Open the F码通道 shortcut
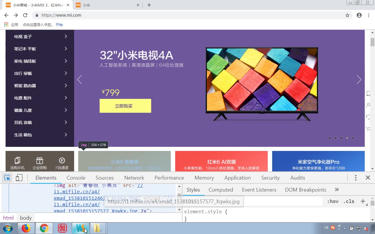 pyautogui.click(x=62, y=163)
